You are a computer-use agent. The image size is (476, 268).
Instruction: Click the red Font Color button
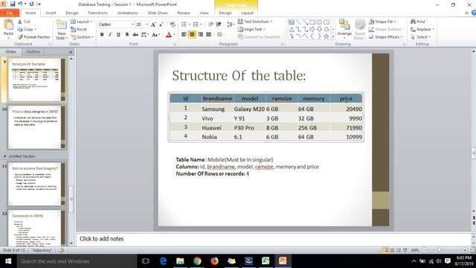169,35
